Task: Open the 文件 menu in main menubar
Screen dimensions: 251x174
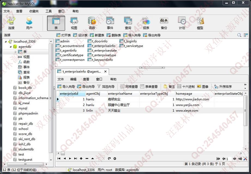Action: pos(7,11)
